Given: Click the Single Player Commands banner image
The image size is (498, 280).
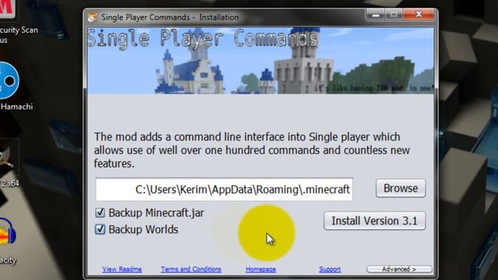Looking at the screenshot, I should (x=261, y=61).
